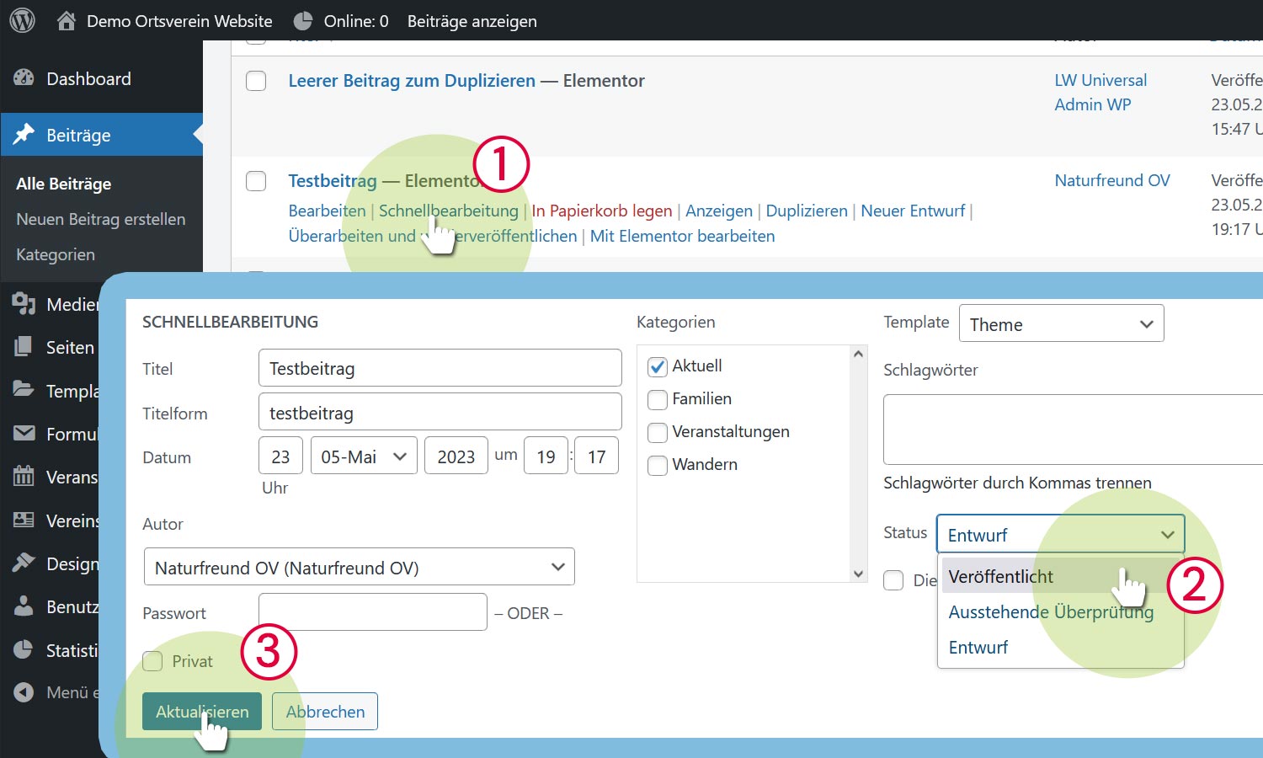Open the Autor dropdown Naturfreund OV

(359, 568)
